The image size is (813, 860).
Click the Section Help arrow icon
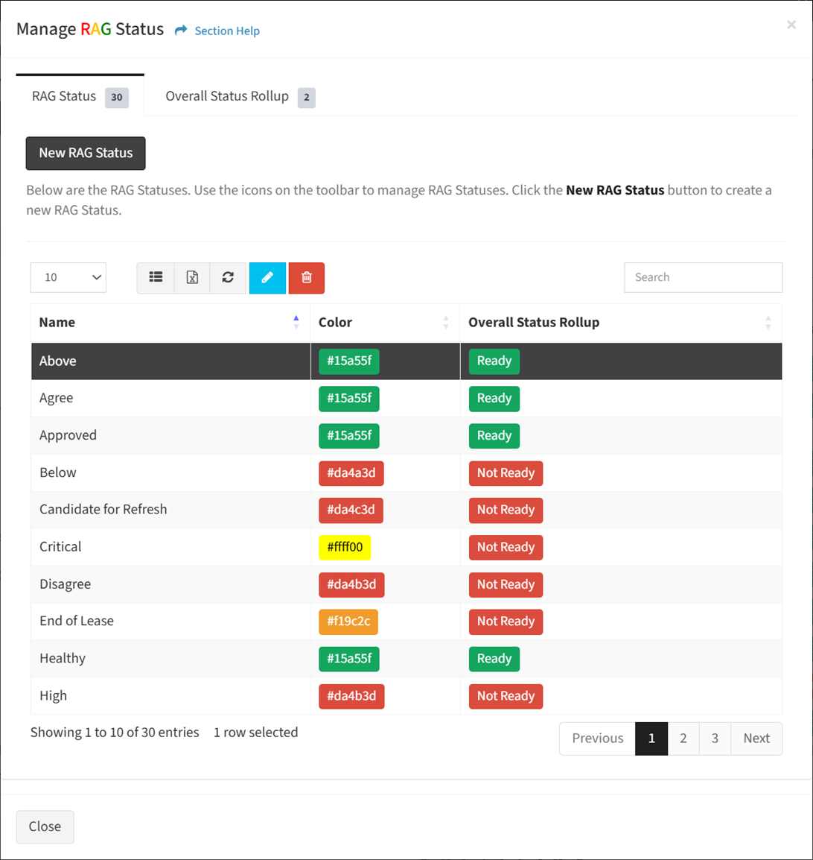[181, 30]
